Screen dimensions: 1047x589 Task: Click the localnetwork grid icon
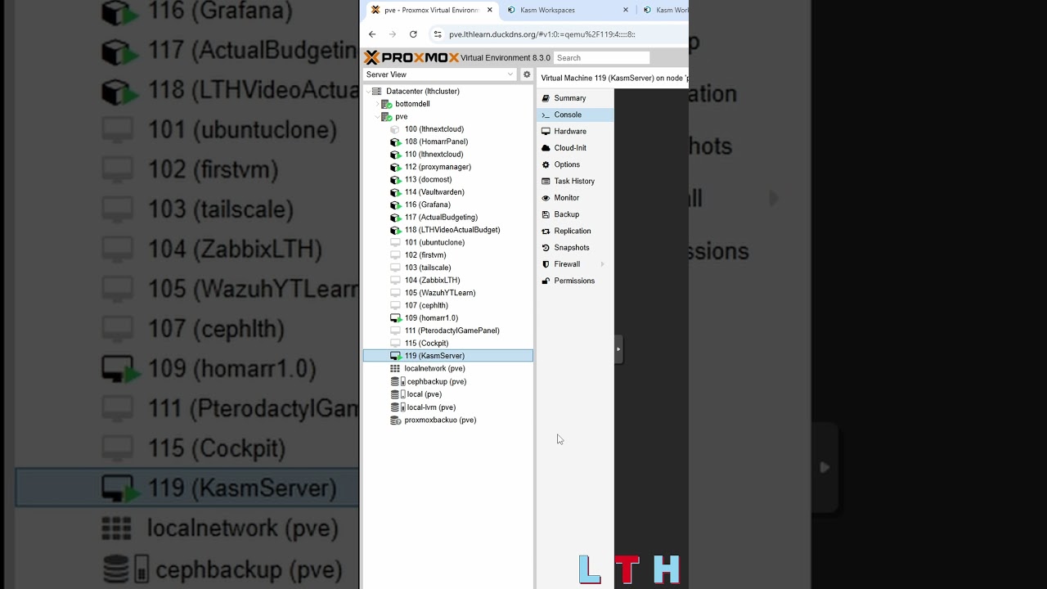point(395,369)
